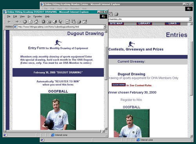Screen dimensions: 196x144
Task: Click the batter logo in Dugout Drawing page
Action: click(x=58, y=43)
